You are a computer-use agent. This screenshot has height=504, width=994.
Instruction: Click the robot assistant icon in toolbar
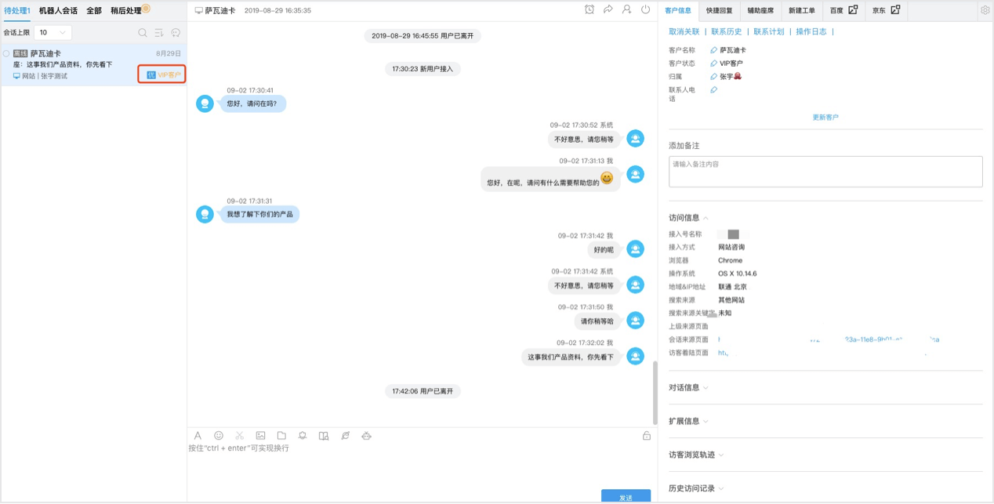(x=366, y=436)
